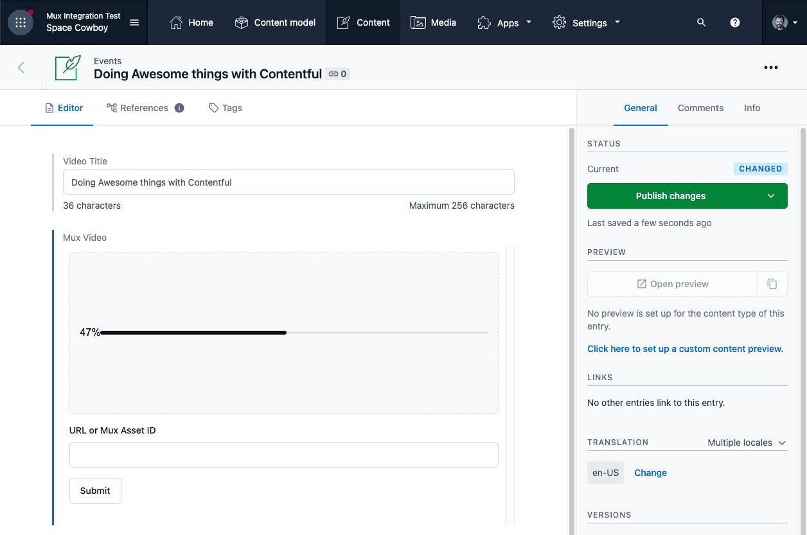Click the 'Last saved a few seconds ago' text
This screenshot has width=807, height=535.
pyautogui.click(x=649, y=223)
